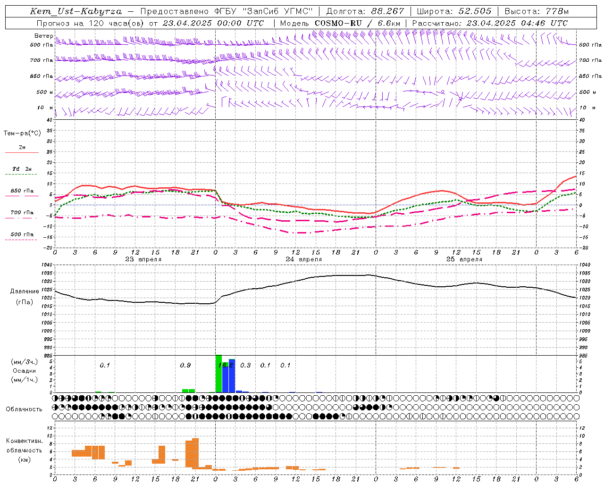Viewport: 604px width, 483px height.
Task: Click the 25 апреля date label
Action: (464, 259)
